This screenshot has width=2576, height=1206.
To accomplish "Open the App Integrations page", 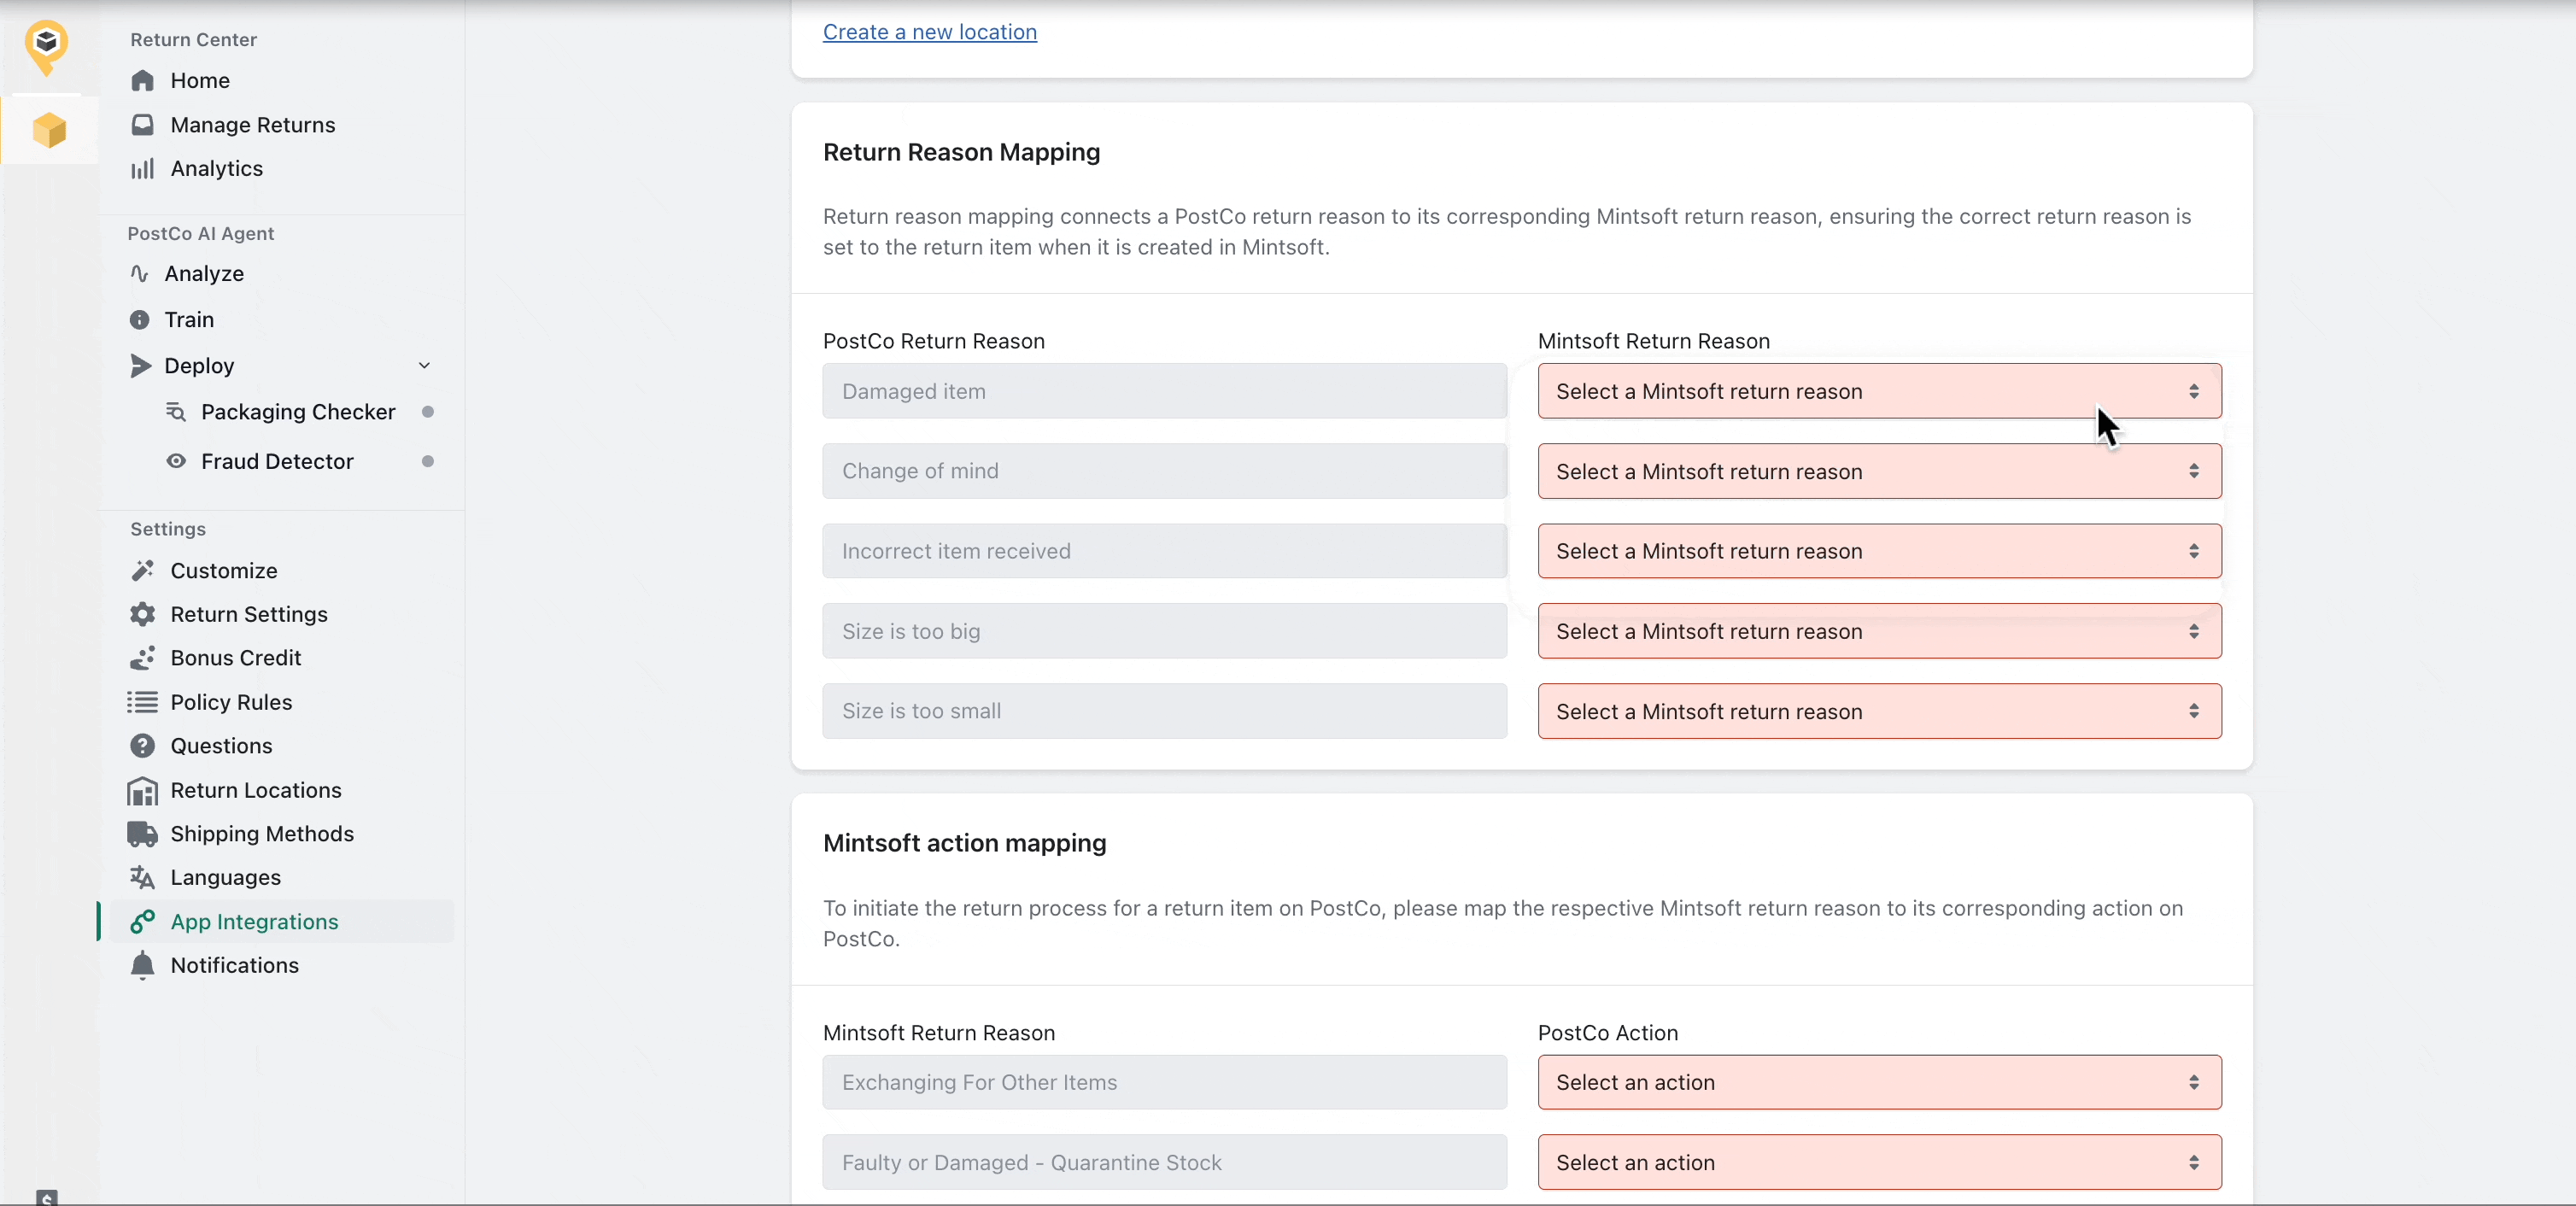I will (x=254, y=921).
